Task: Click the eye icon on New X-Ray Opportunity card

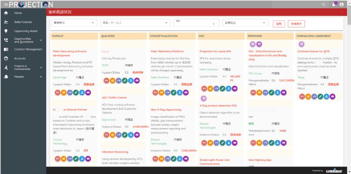Action: click(x=186, y=159)
